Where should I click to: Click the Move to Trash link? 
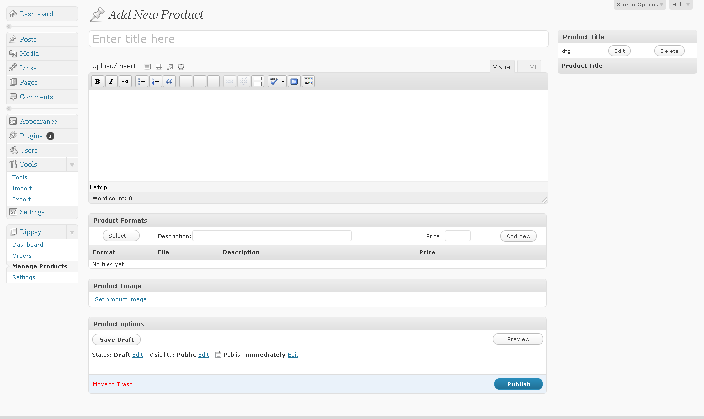point(112,384)
